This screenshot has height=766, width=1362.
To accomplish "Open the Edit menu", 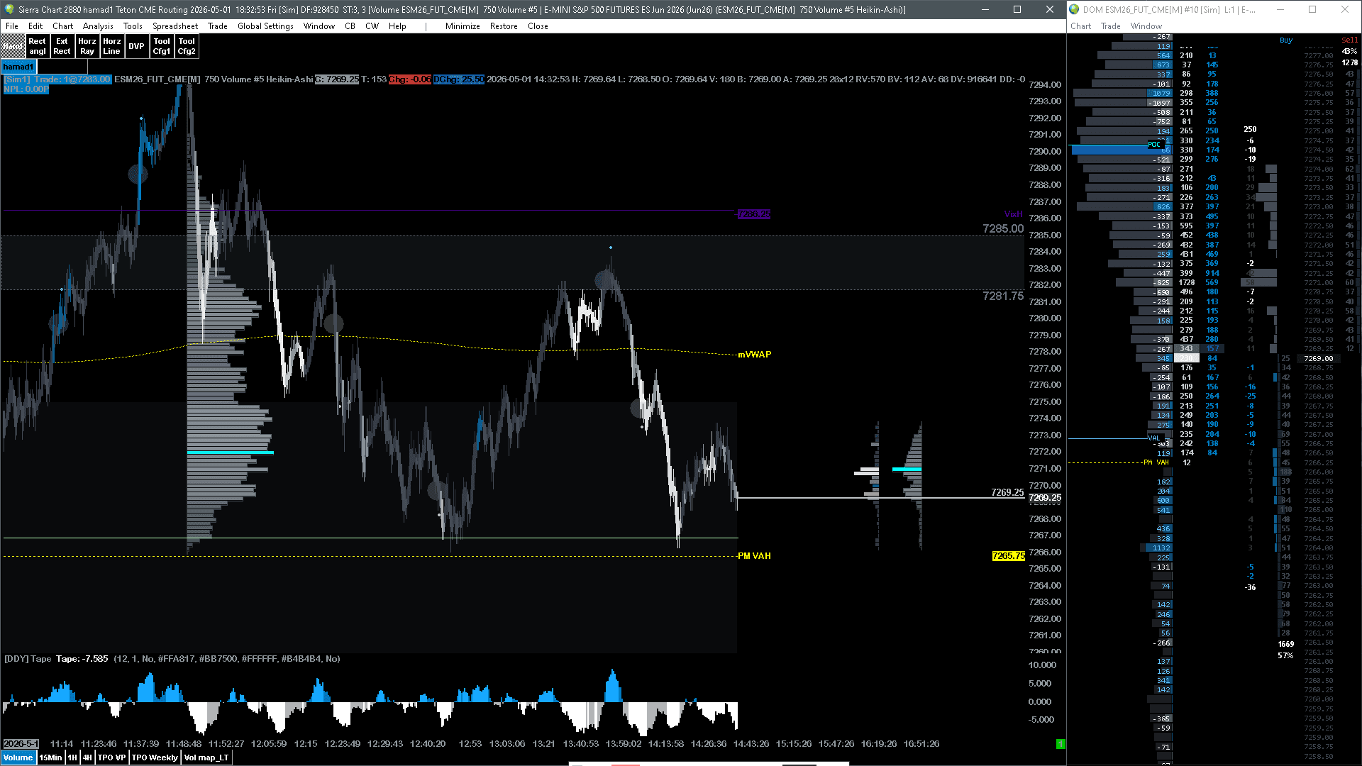I will pos(35,26).
